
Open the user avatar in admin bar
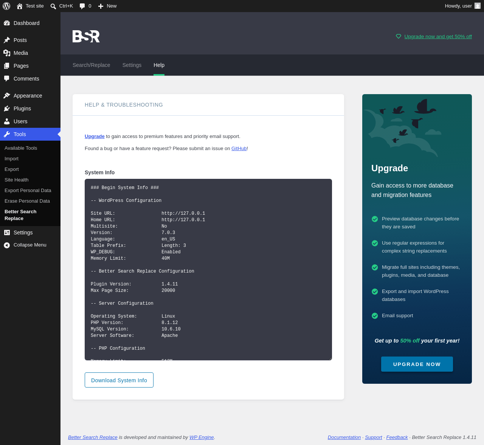coord(478,6)
